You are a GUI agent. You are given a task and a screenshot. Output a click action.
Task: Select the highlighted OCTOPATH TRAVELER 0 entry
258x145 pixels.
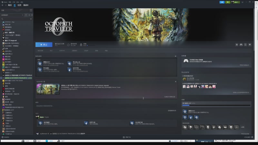[17, 78]
